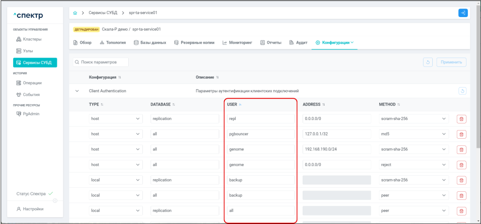
Task: Click the home icon in breadcrumb
Action: pos(75,13)
